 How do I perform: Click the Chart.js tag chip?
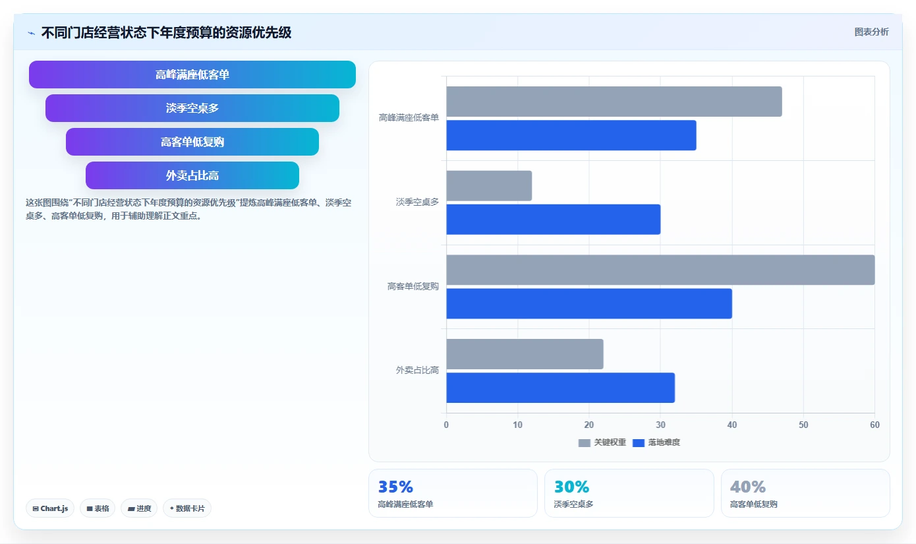coord(50,508)
